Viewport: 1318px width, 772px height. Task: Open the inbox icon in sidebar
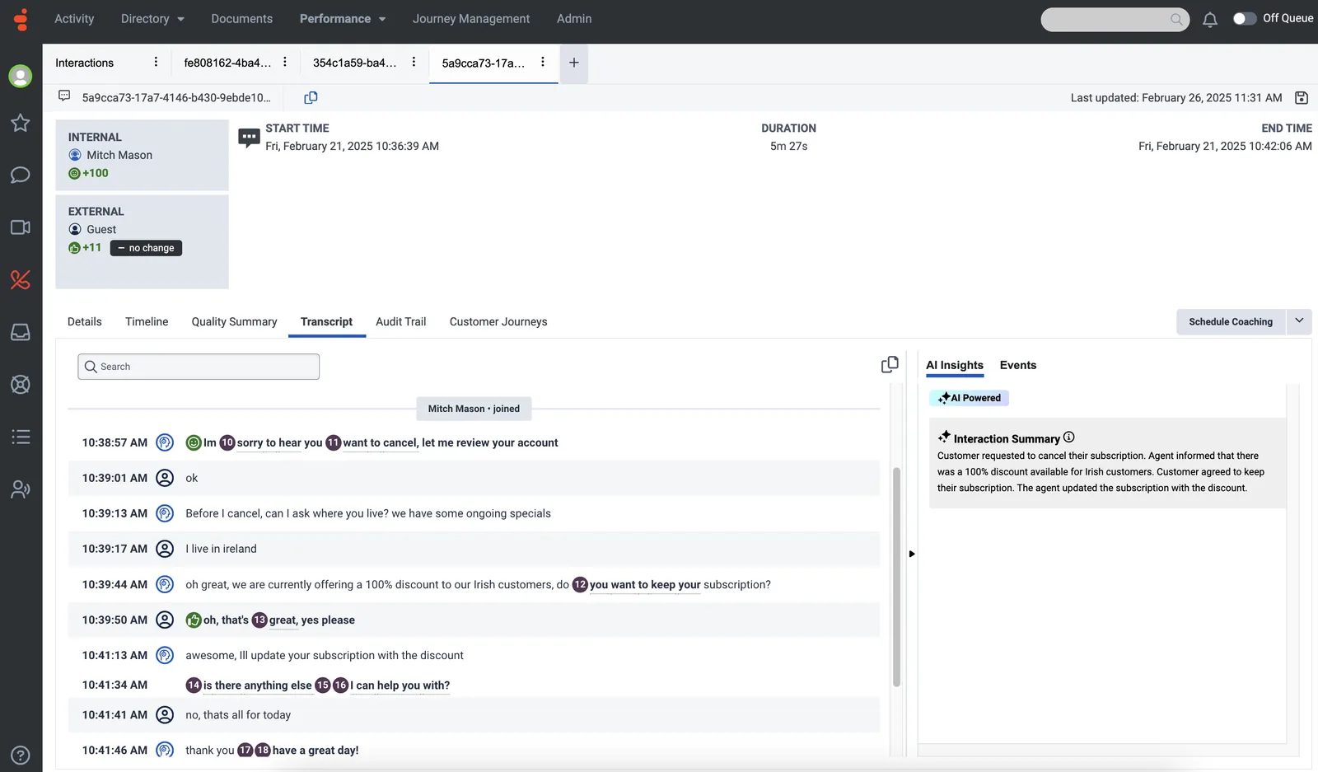click(x=21, y=332)
